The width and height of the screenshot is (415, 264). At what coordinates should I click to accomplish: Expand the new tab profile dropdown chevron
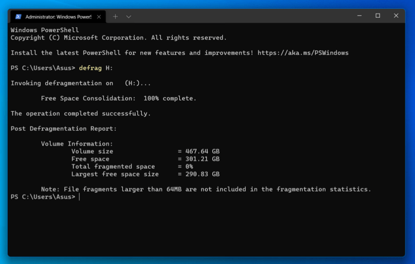[129, 17]
